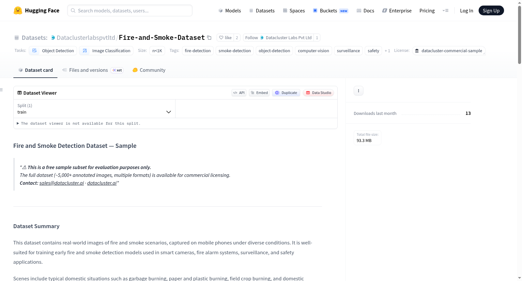Viewport: 522px width, 281px height.
Task: Click the Log In link
Action: click(467, 10)
